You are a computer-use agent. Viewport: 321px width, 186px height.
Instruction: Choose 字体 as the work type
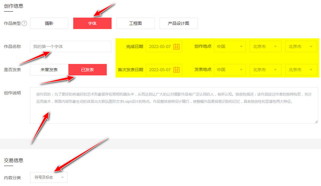coord(92,23)
